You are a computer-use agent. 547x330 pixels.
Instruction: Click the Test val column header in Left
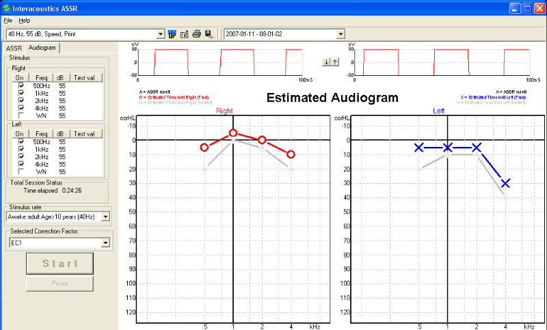pyautogui.click(x=88, y=134)
